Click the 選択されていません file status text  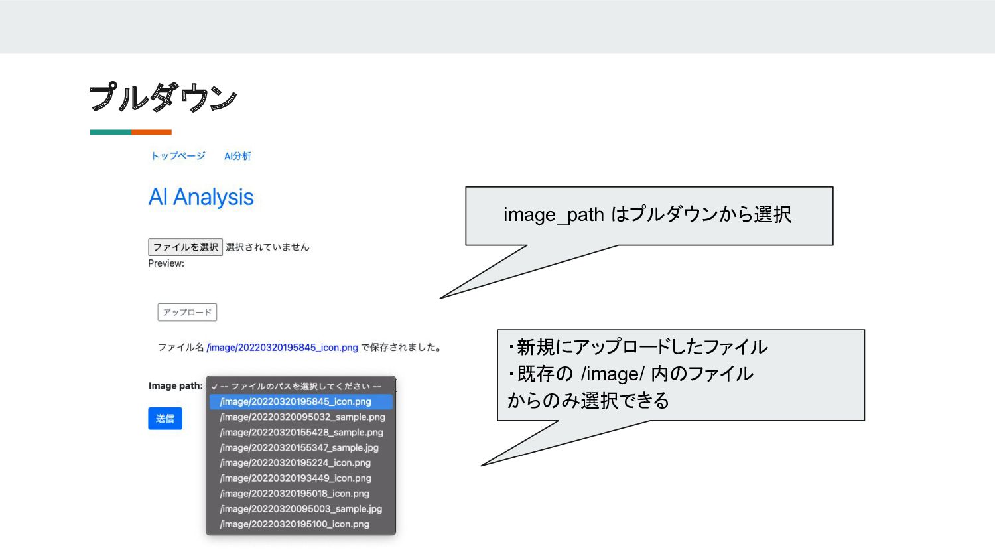point(267,247)
